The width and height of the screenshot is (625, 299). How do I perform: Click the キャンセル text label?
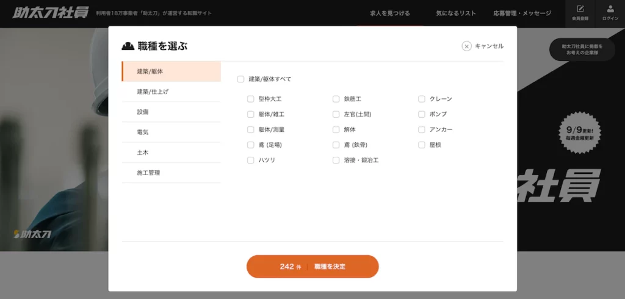[489, 46]
